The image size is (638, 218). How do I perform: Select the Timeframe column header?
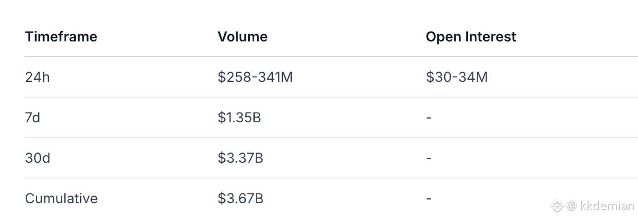(x=61, y=36)
